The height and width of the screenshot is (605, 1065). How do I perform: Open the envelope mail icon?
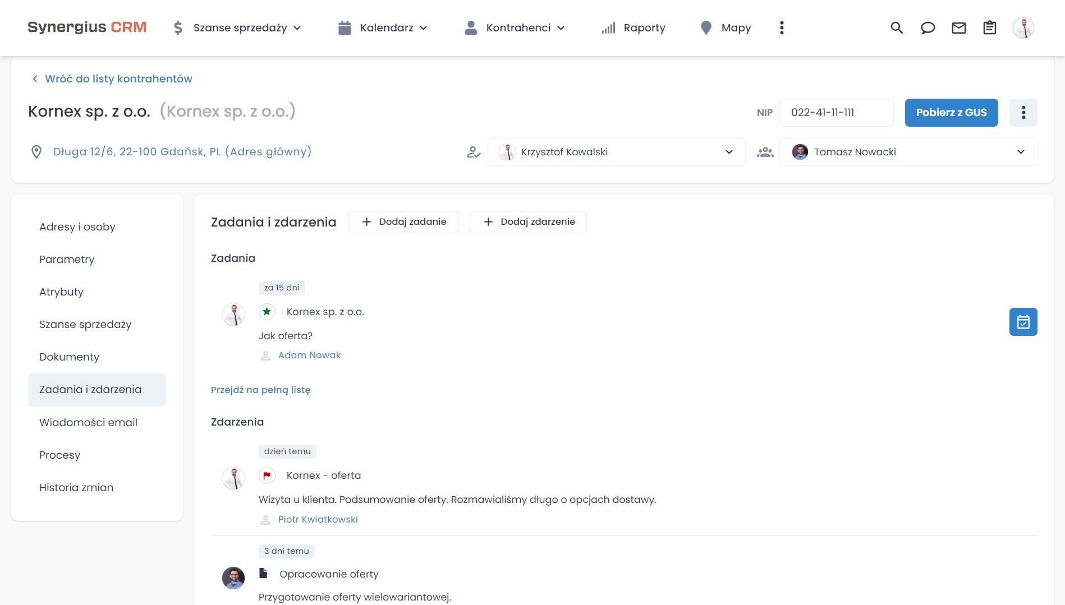tap(959, 27)
